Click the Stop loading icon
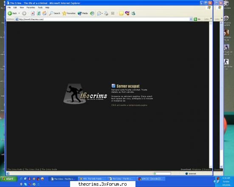 point(33,14)
